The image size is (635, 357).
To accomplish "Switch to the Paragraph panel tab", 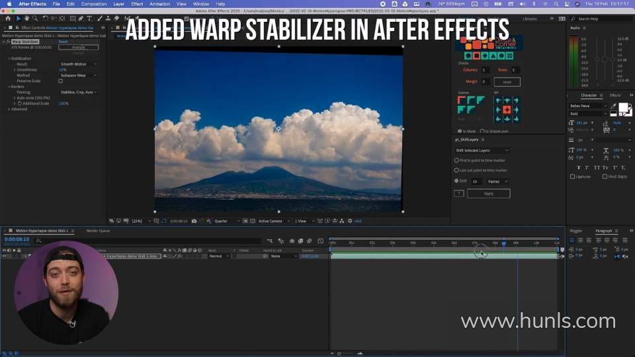I will [603, 231].
